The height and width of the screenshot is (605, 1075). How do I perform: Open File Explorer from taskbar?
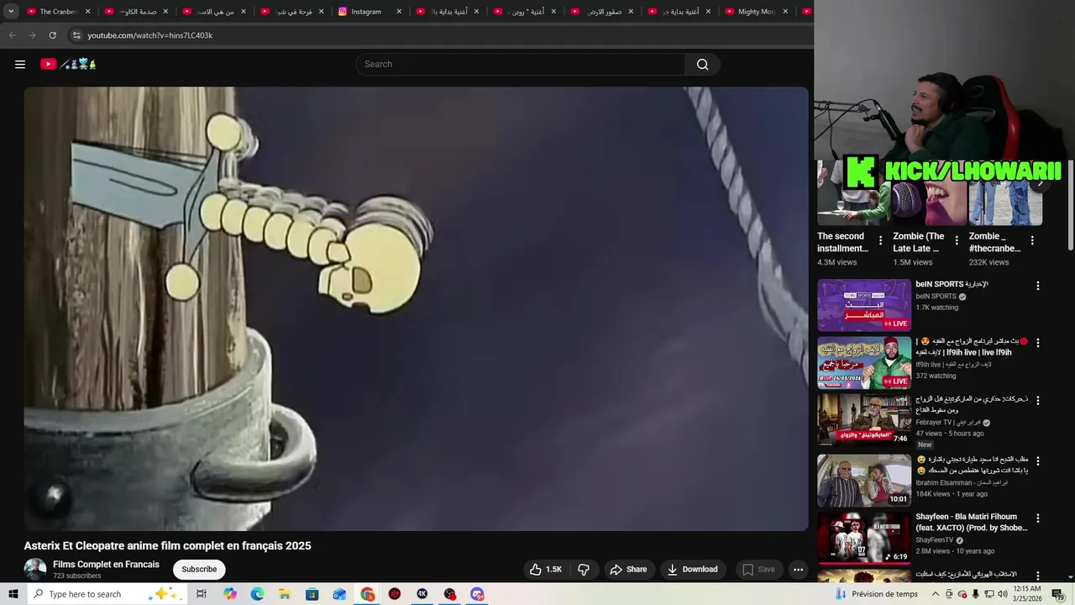(285, 594)
